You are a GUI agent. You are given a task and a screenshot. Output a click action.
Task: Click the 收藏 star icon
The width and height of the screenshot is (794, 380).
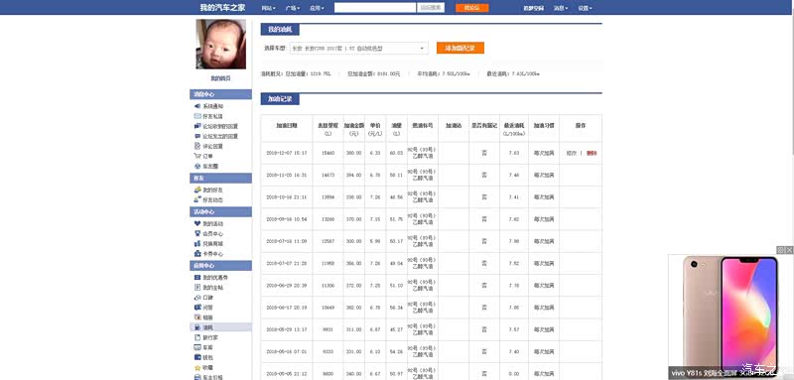coord(198,367)
